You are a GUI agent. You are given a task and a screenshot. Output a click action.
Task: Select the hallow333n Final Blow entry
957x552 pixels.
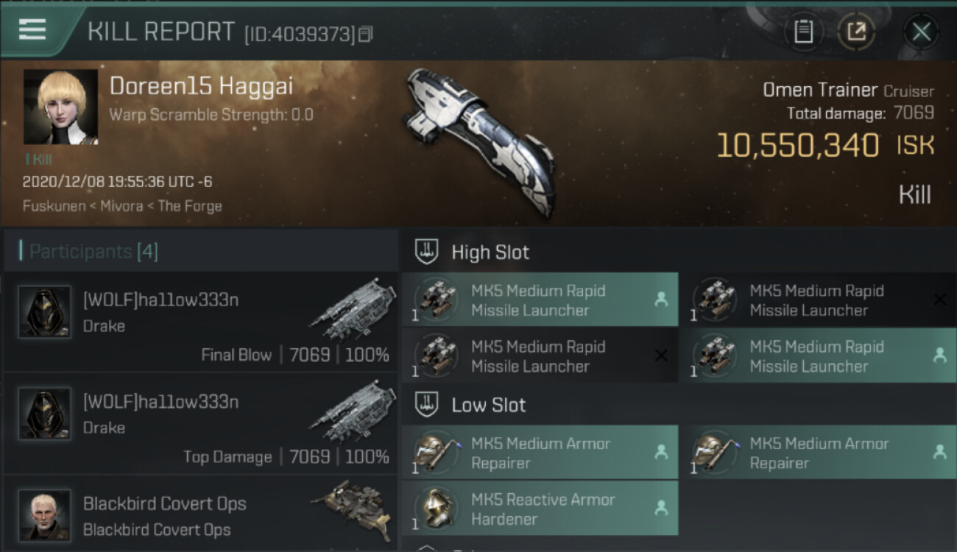[200, 322]
